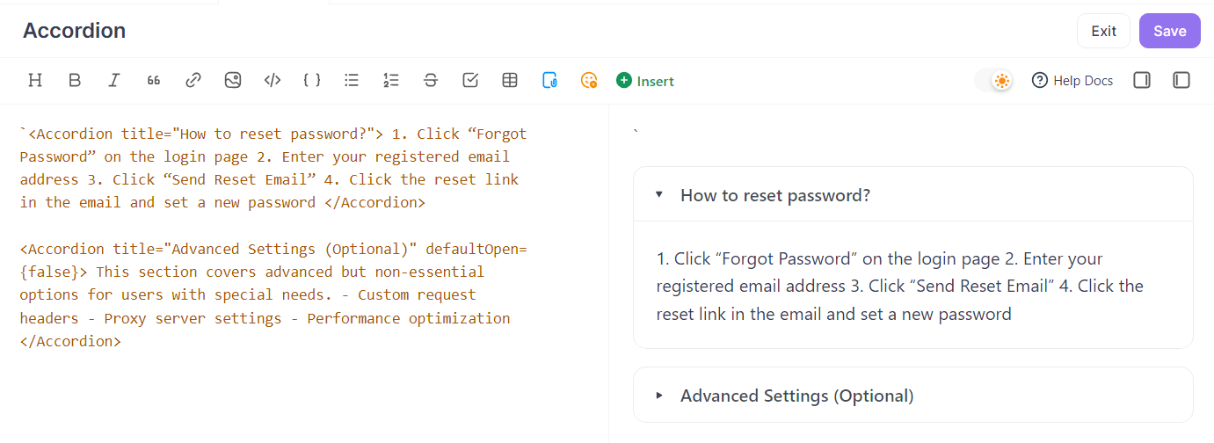The width and height of the screenshot is (1214, 443).
Task: Toggle the light/dark theme switch
Action: pos(994,81)
